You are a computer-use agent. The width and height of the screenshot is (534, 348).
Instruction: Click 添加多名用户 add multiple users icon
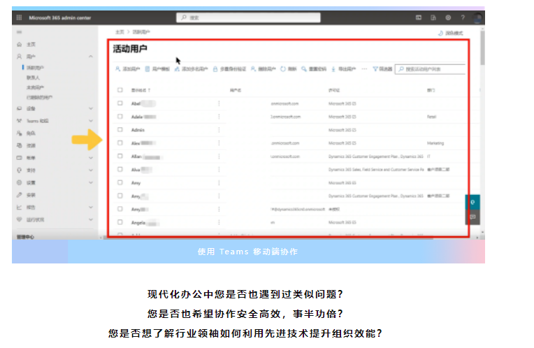[177, 68]
